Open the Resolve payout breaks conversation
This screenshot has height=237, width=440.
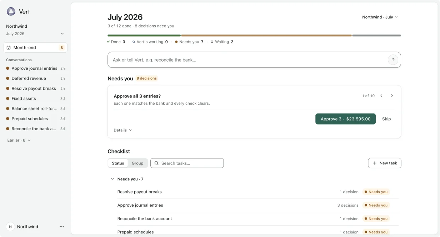tap(35, 89)
